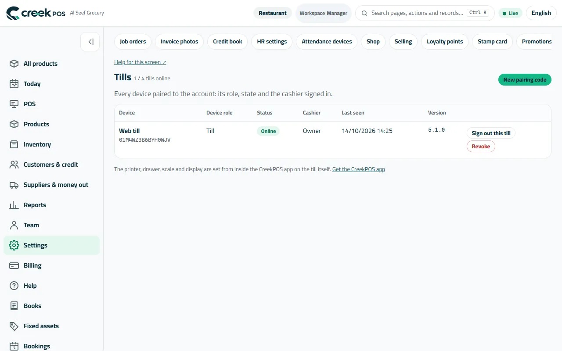Click the Inventory archive icon

(x=14, y=144)
